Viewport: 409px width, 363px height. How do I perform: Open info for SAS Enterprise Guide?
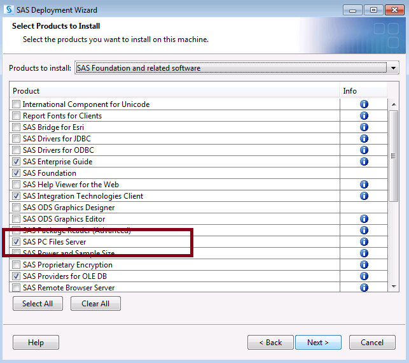364,161
